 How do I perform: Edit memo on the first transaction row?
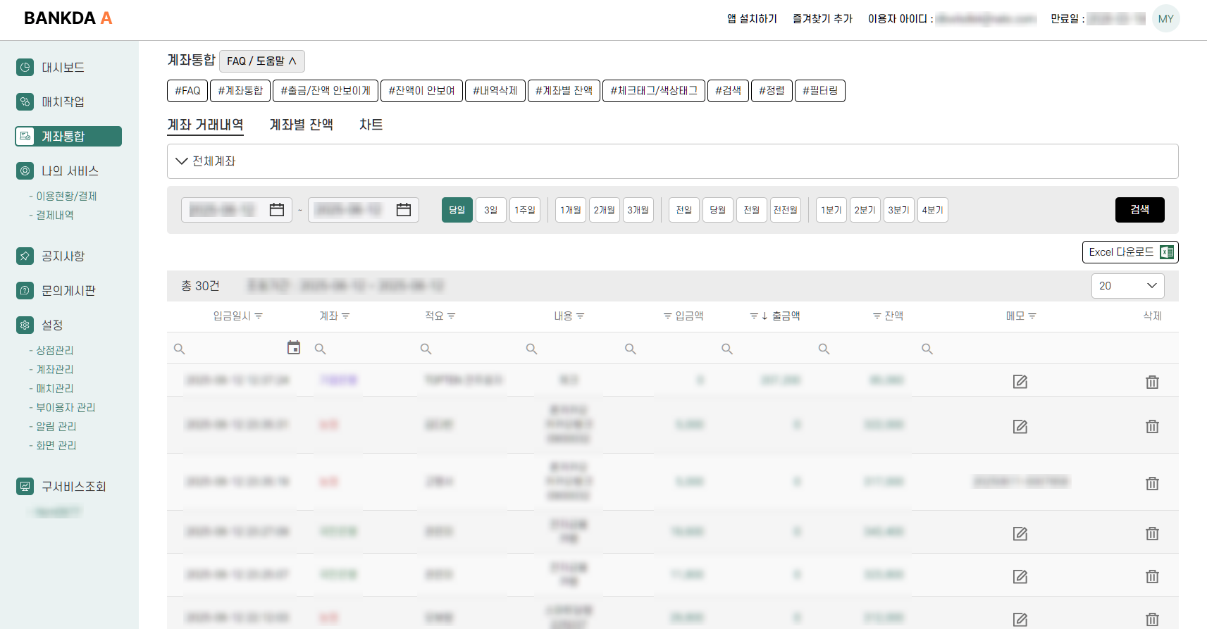click(x=1020, y=382)
